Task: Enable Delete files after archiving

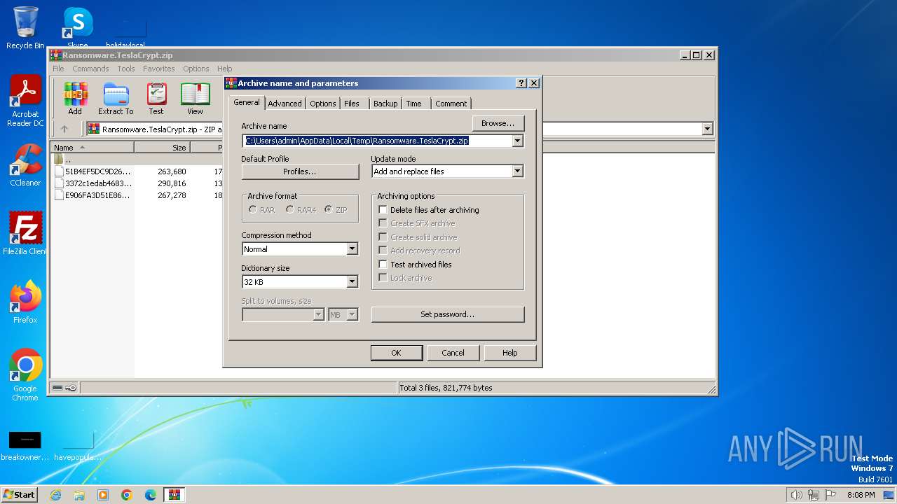Action: pos(383,210)
